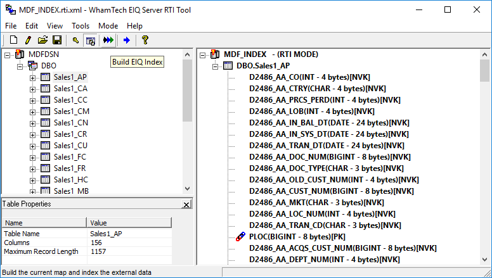The height and width of the screenshot is (278, 492).
Task: Click the yellow question mark Help icon
Action: coord(145,40)
